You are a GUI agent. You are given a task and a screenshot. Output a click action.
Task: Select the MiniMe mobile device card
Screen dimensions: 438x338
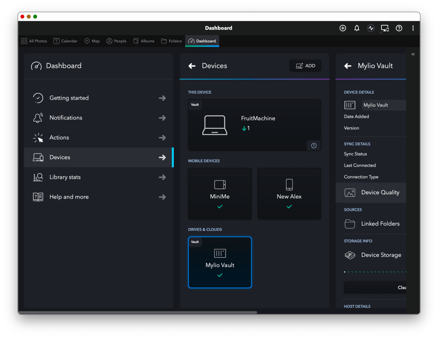click(x=220, y=194)
